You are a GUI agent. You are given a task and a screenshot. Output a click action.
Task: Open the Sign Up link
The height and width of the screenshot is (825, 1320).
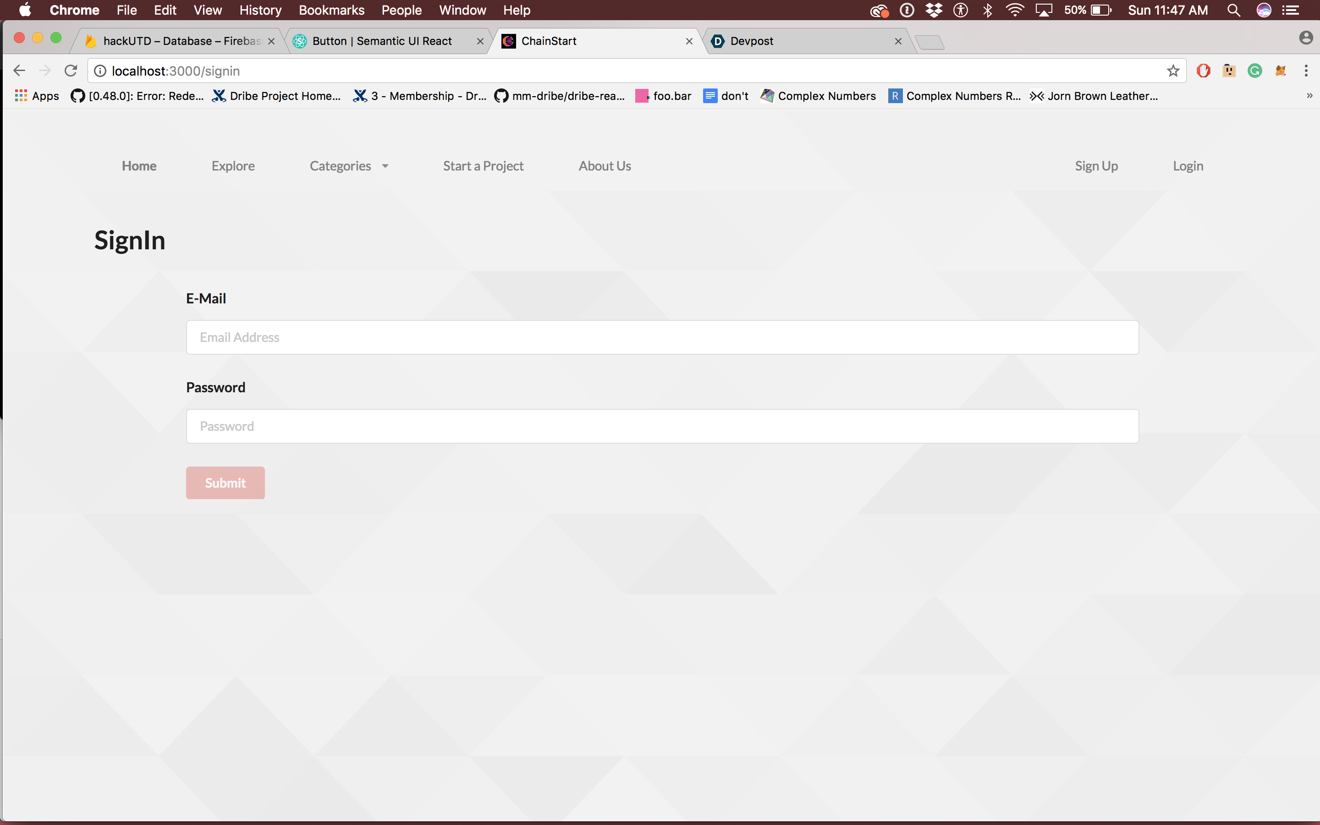click(x=1096, y=166)
